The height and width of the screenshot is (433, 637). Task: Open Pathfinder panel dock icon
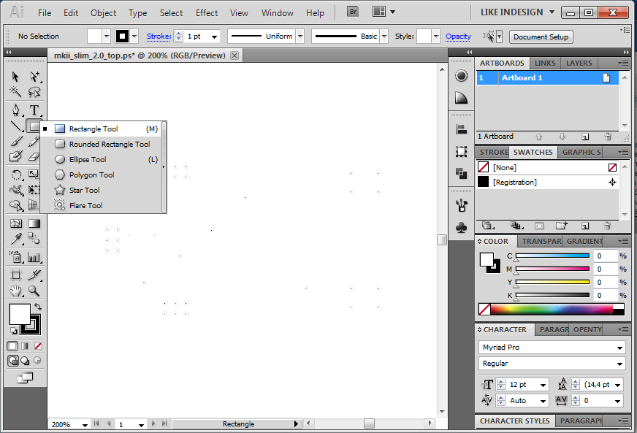(x=461, y=174)
